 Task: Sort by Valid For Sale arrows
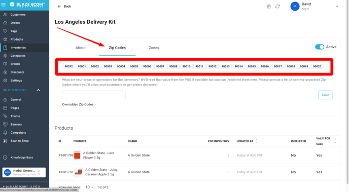tap(335, 141)
